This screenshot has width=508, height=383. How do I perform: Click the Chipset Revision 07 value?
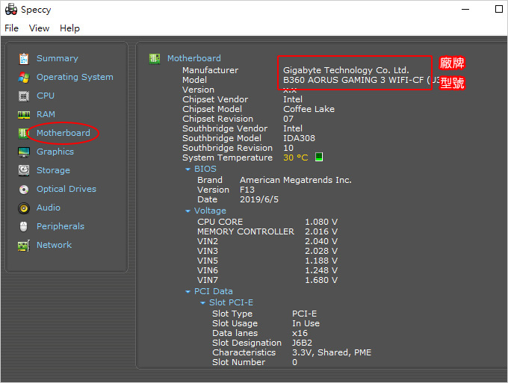click(288, 119)
